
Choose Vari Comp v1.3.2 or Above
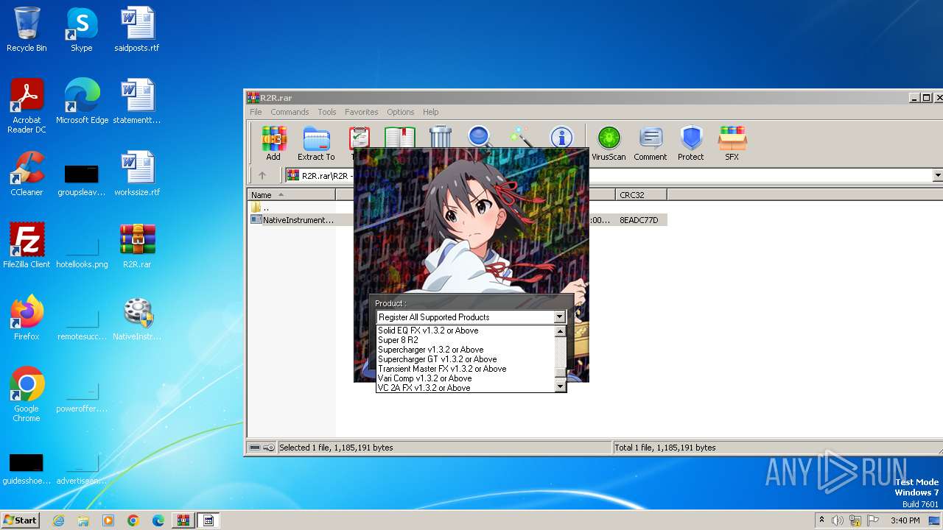click(x=465, y=378)
